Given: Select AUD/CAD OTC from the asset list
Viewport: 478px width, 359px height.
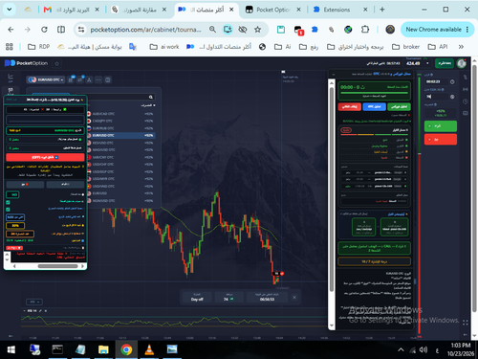Looking at the screenshot, I should coord(121,114).
